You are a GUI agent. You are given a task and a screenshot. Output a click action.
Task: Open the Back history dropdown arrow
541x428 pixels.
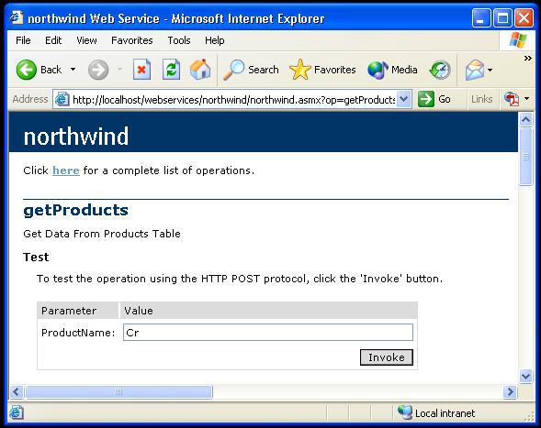pos(73,70)
